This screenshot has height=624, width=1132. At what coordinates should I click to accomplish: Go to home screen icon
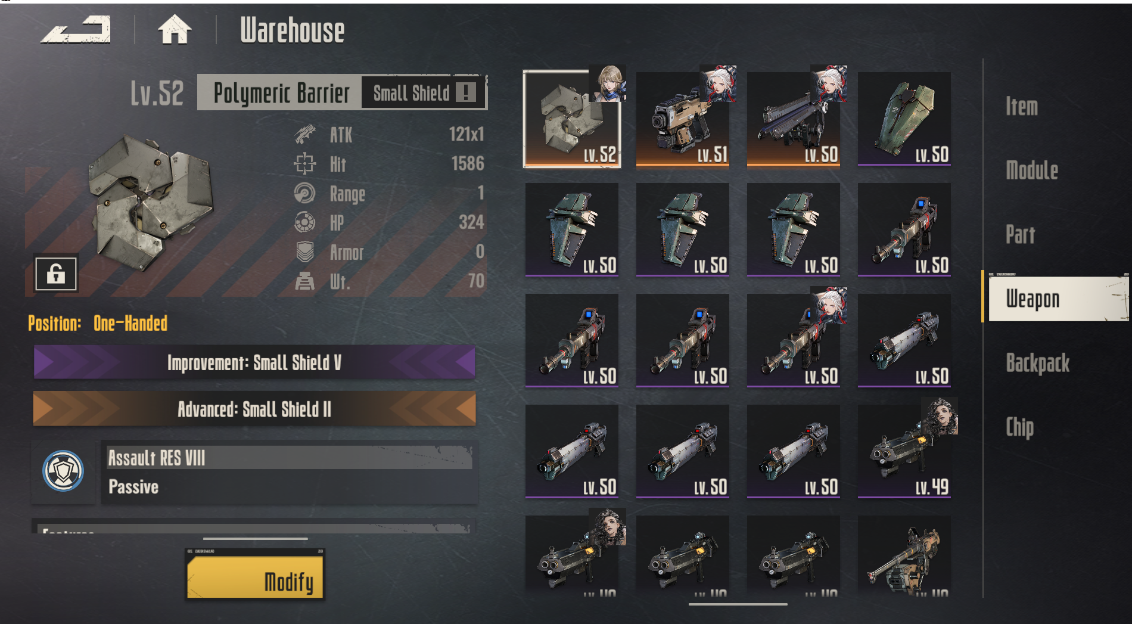point(175,30)
